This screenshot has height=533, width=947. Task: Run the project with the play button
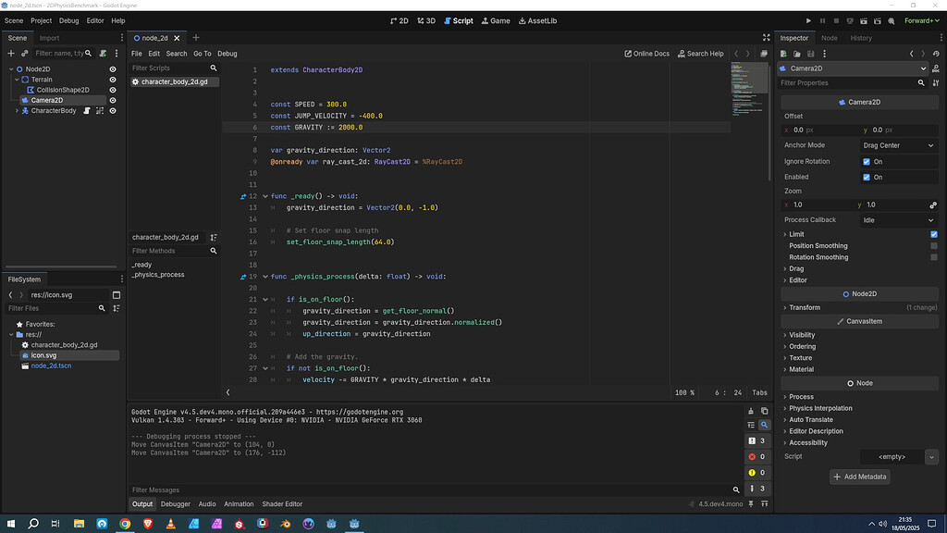807,19
